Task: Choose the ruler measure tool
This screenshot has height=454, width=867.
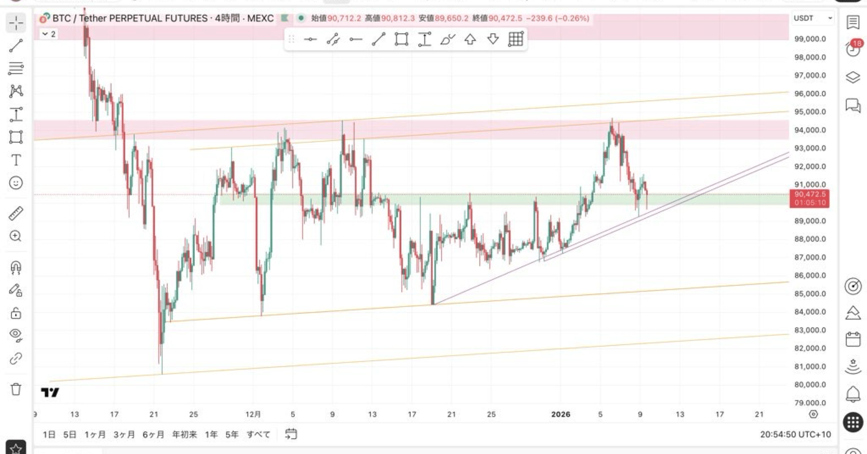Action: (x=16, y=213)
